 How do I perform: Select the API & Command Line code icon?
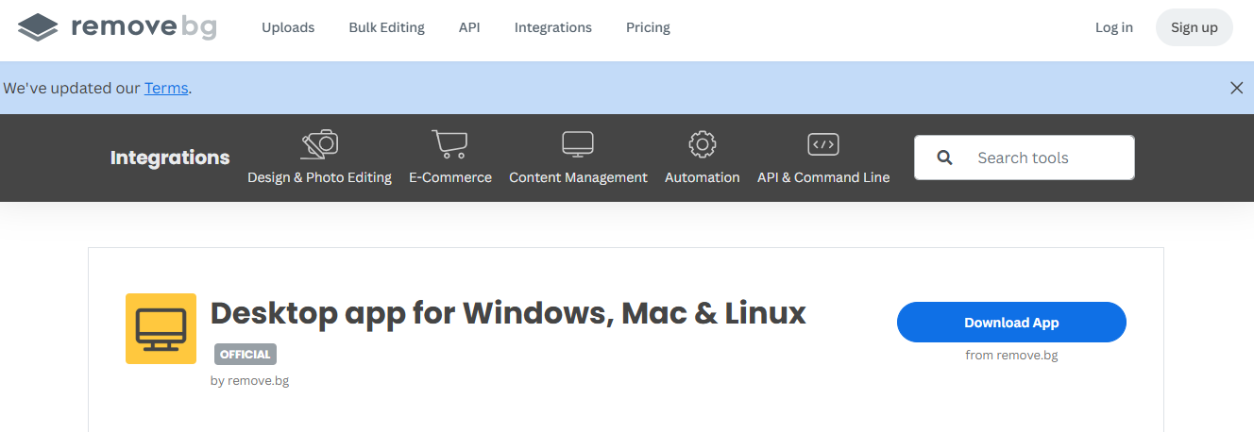[823, 144]
